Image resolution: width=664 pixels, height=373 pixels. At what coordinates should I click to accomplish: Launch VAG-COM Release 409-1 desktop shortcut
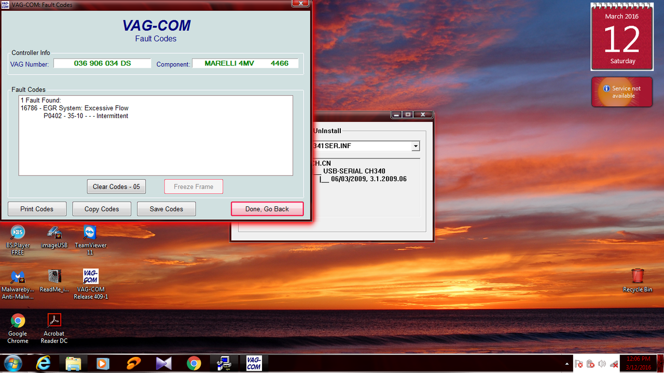point(90,284)
